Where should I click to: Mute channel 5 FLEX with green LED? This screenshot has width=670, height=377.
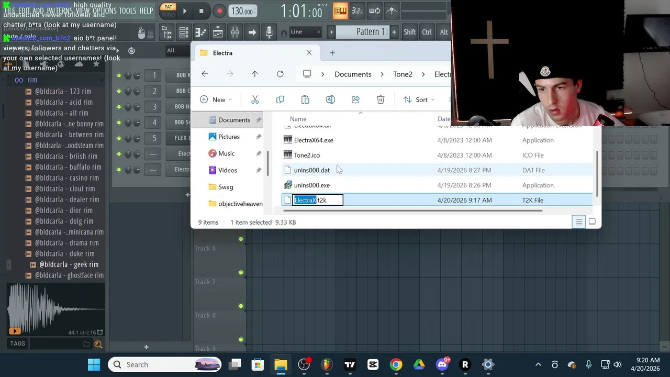click(119, 138)
